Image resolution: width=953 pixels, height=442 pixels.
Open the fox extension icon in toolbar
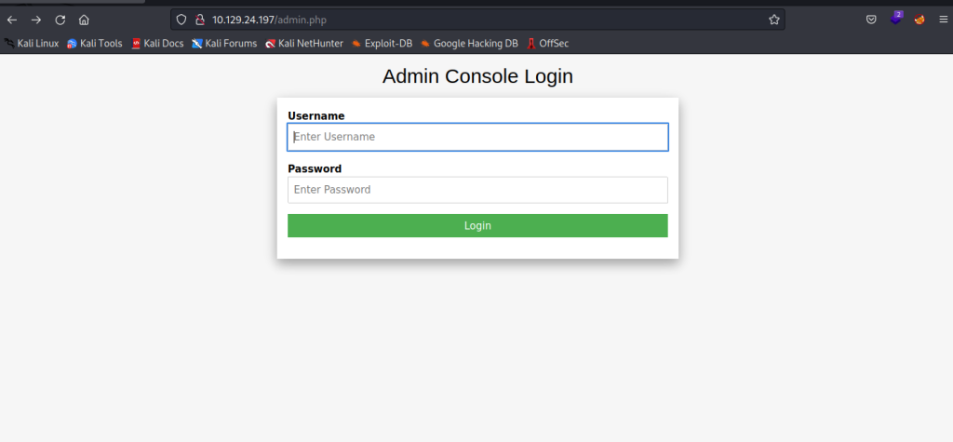tap(919, 20)
